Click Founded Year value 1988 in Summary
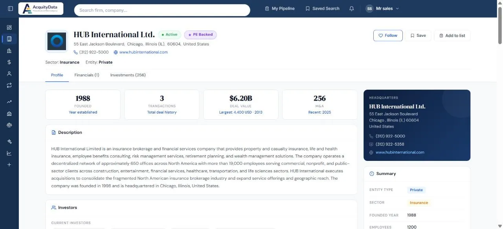 coord(411,215)
